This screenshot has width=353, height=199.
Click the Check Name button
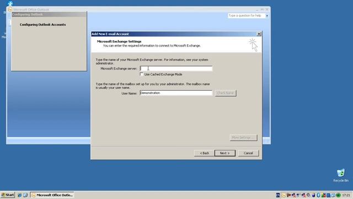226,93
